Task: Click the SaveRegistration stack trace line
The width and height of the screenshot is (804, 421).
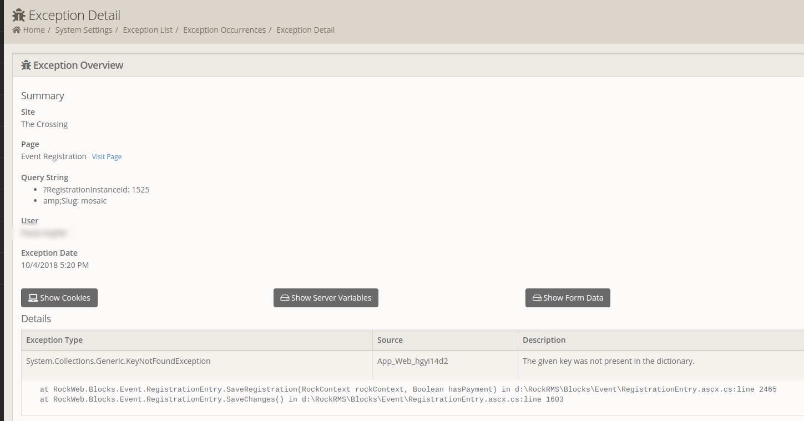Action: [x=408, y=389]
